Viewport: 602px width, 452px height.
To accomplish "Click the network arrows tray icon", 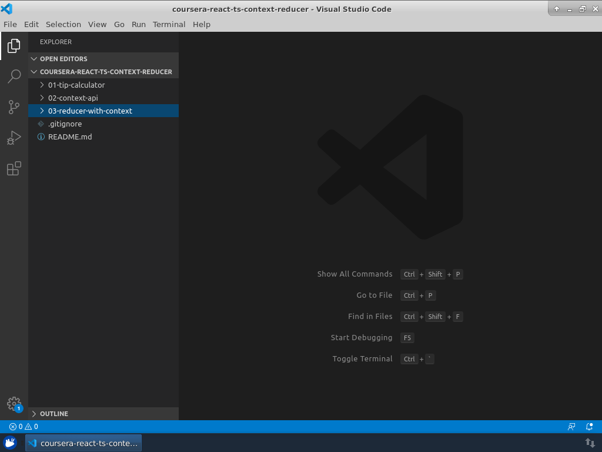I will point(590,443).
